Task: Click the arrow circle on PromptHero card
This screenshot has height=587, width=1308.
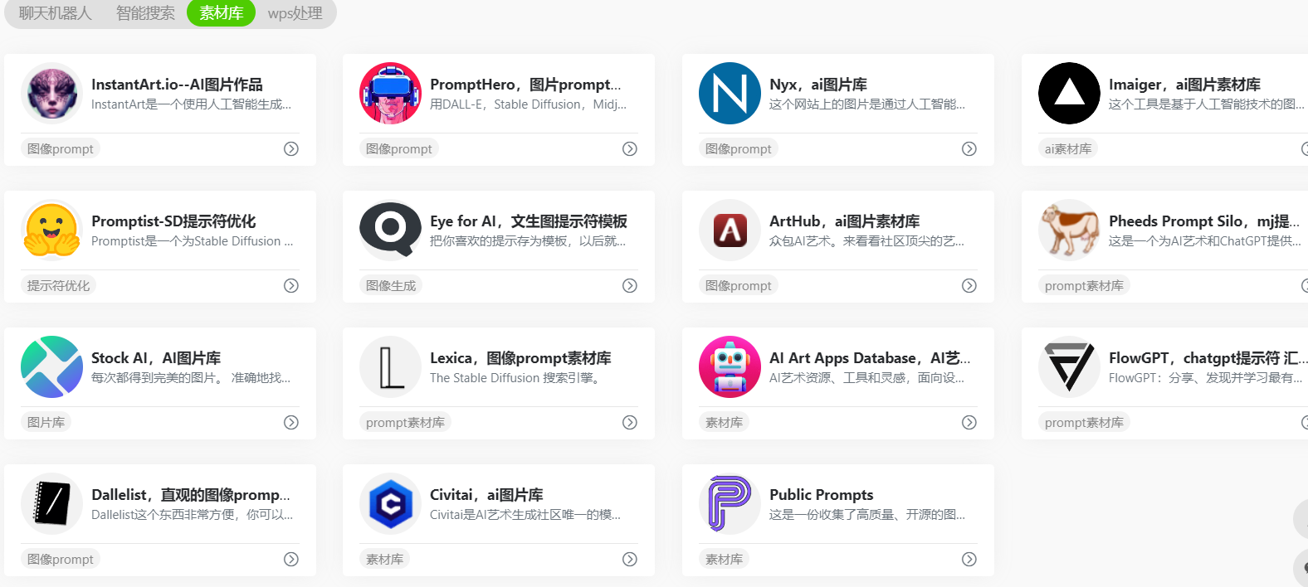Action: click(630, 148)
